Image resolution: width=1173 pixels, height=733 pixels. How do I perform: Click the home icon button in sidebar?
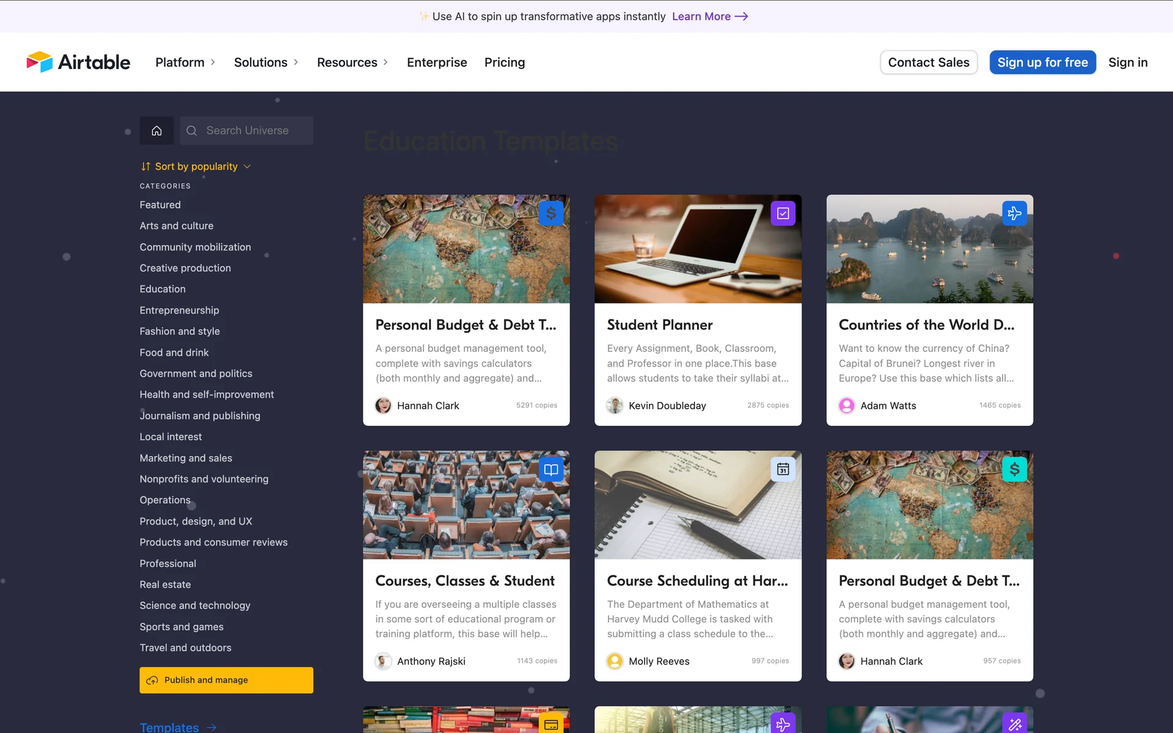coord(156,131)
